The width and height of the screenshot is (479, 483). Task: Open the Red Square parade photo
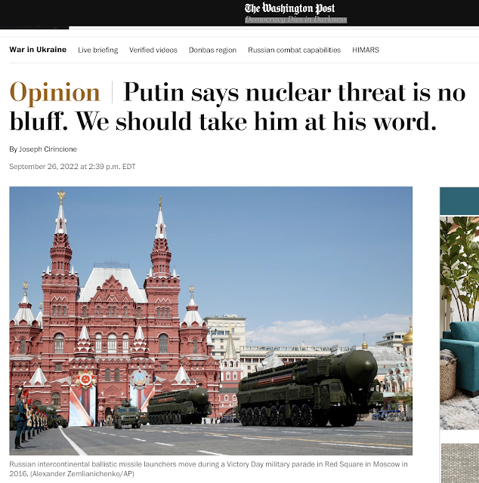pyautogui.click(x=211, y=321)
